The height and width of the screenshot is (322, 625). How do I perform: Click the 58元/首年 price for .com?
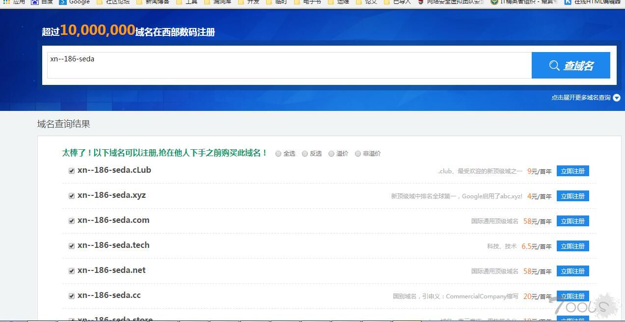click(x=538, y=221)
